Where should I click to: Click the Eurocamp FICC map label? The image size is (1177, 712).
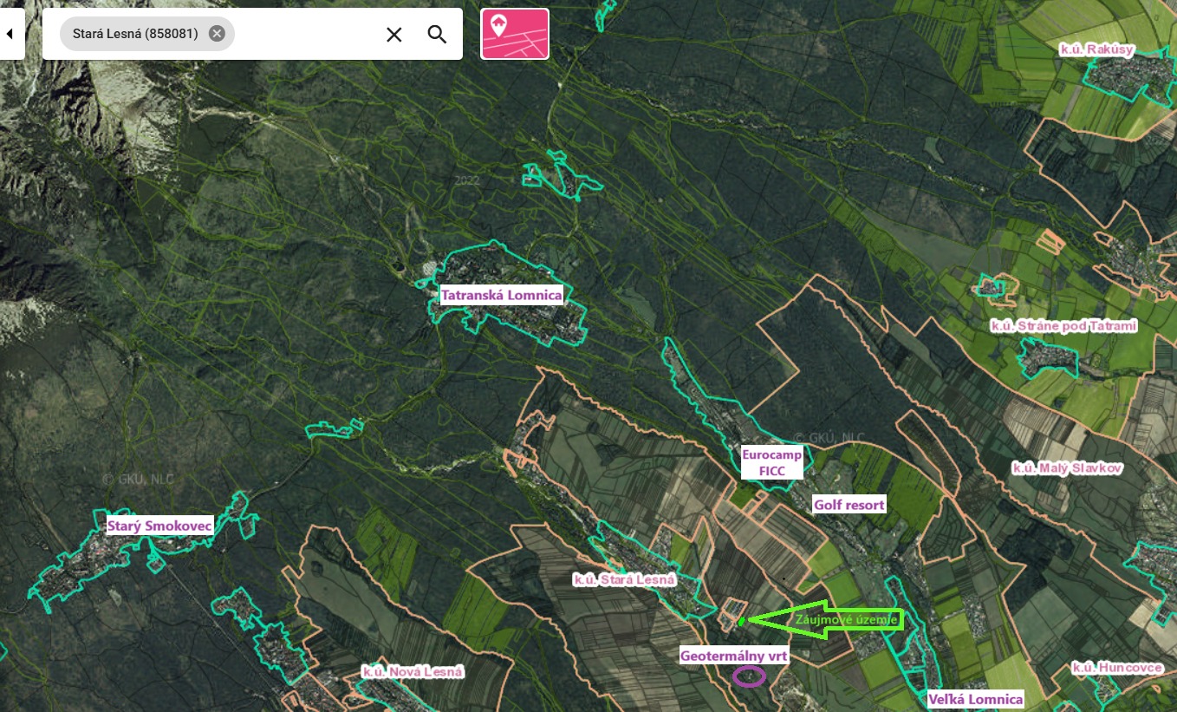771,462
